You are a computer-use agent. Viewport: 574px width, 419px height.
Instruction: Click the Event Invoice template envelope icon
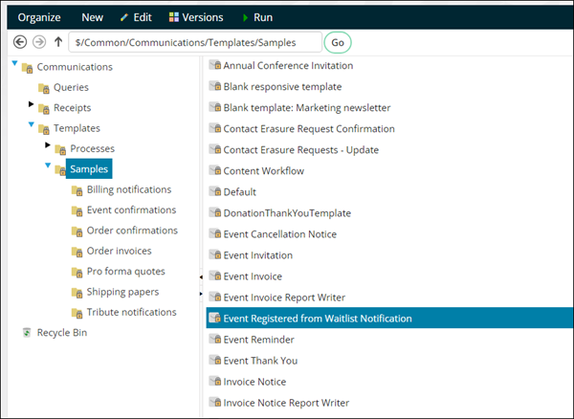click(x=215, y=276)
